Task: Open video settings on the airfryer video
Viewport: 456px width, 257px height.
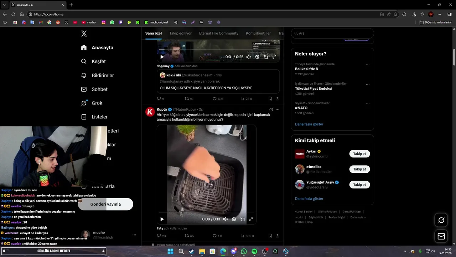Action: coord(234,219)
